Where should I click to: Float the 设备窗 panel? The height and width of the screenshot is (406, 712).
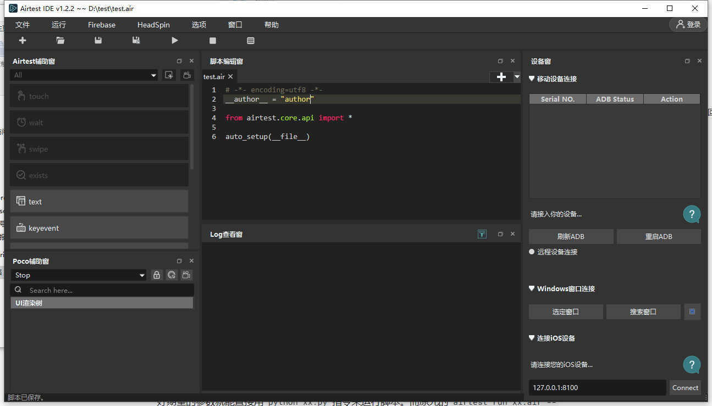tap(687, 61)
